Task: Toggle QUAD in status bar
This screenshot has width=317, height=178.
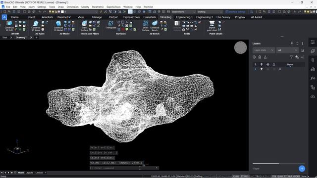Action: point(280,176)
